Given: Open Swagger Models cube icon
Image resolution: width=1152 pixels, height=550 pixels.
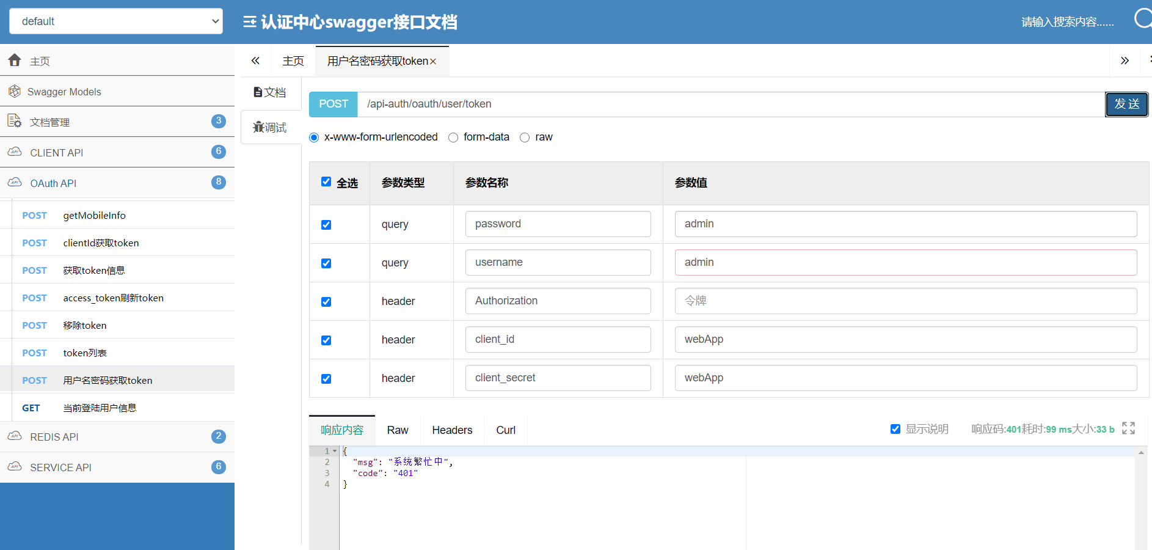Looking at the screenshot, I should [15, 91].
